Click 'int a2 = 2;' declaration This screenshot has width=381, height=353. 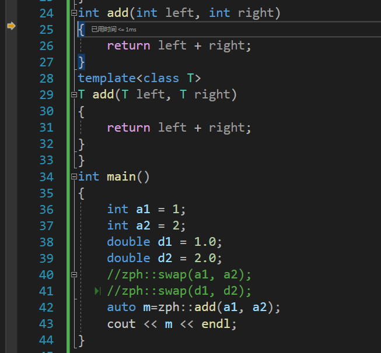pos(146,225)
